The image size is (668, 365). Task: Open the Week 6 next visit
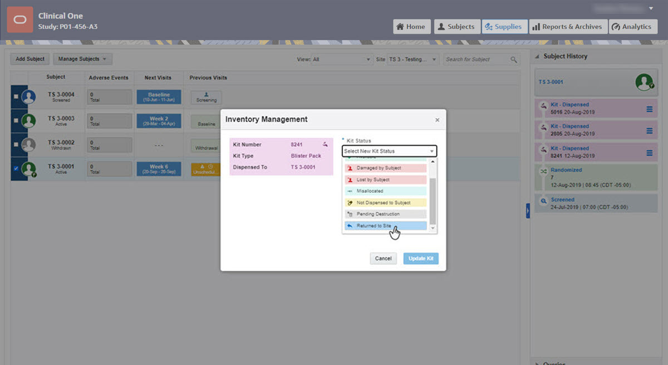point(159,169)
